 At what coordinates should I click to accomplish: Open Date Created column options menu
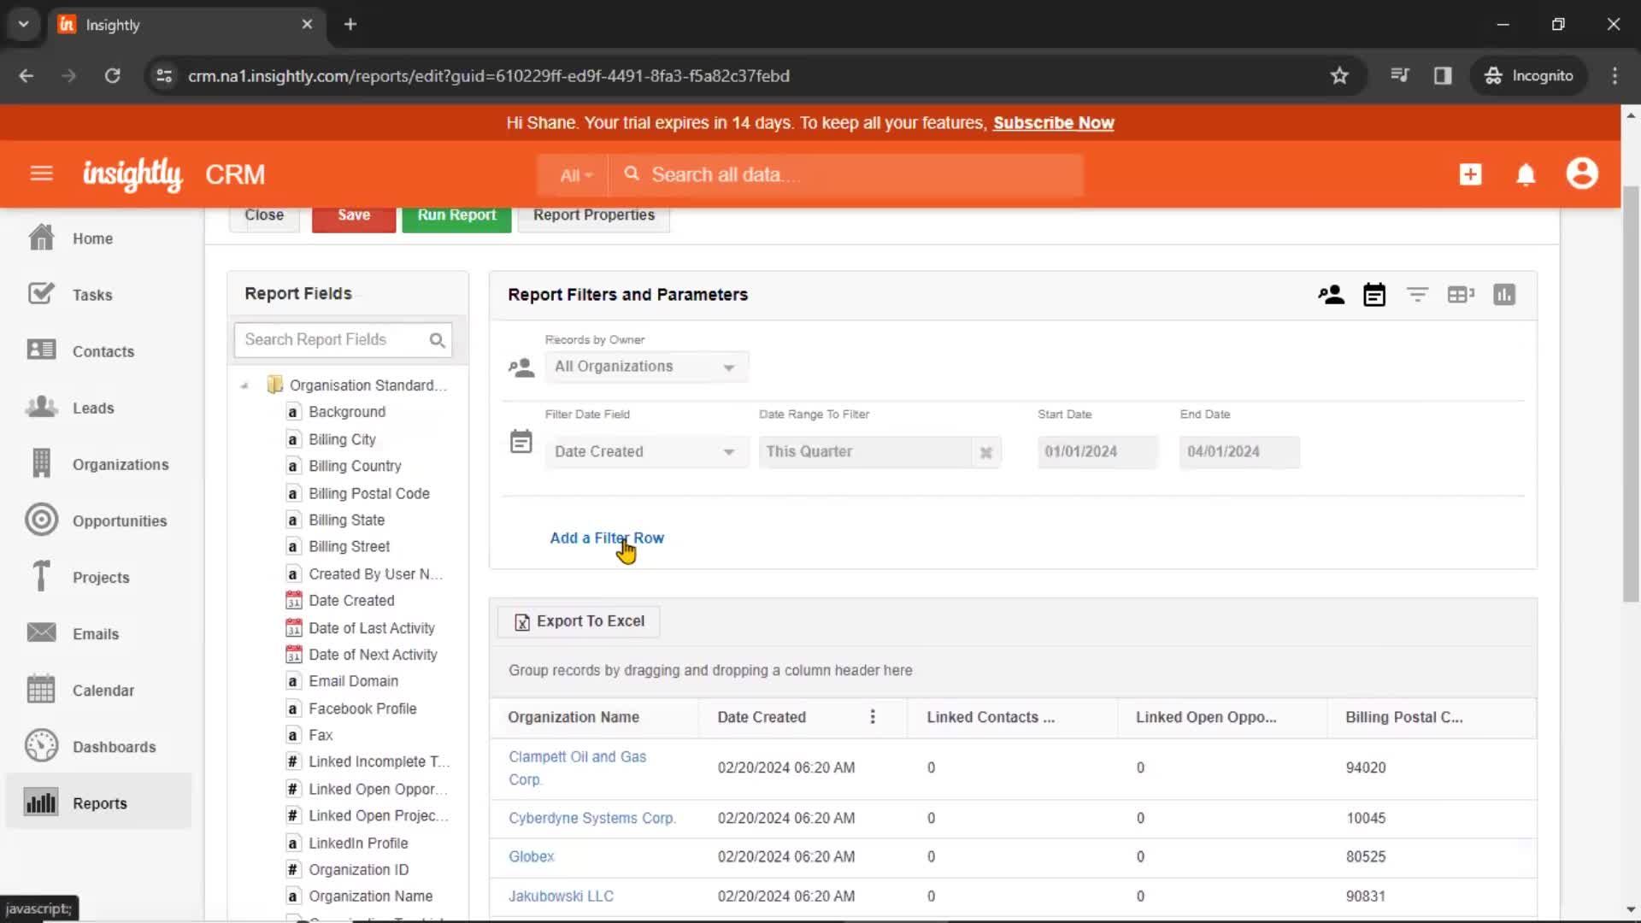pos(873,717)
